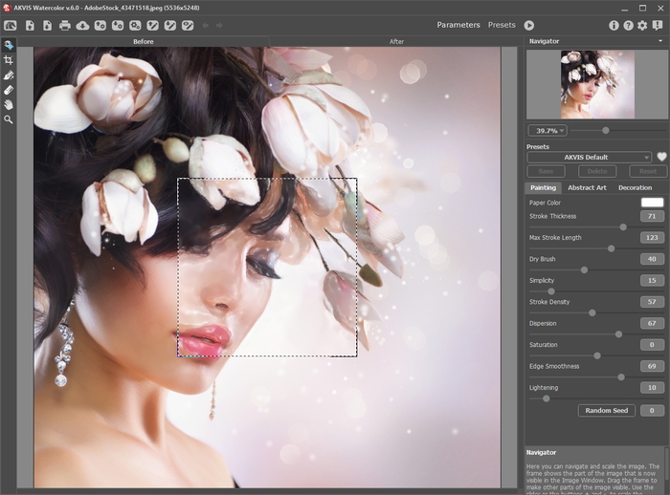The image size is (670, 495).
Task: Load guiding lines with up-arrow pencil icon
Action: (x=152, y=26)
